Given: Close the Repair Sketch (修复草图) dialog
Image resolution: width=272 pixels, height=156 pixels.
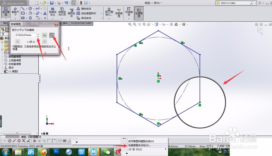Looking at the screenshot, I should [56, 24].
